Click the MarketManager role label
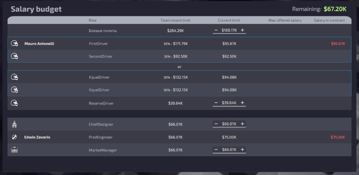The height and width of the screenshot is (175, 359). [103, 150]
